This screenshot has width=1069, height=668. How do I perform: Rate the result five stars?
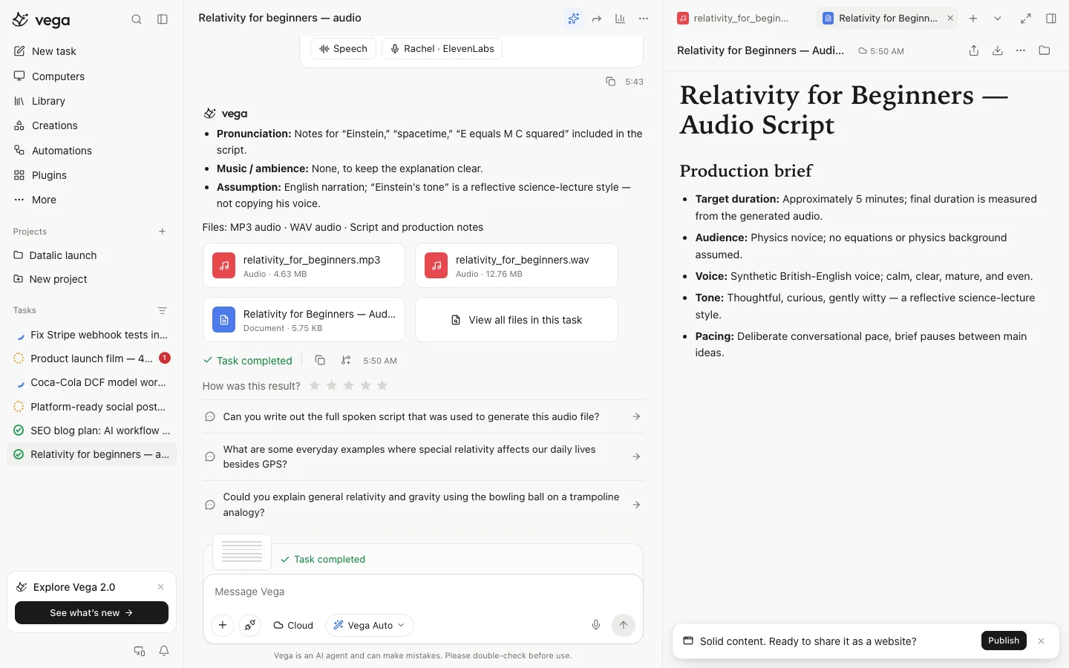(x=382, y=385)
